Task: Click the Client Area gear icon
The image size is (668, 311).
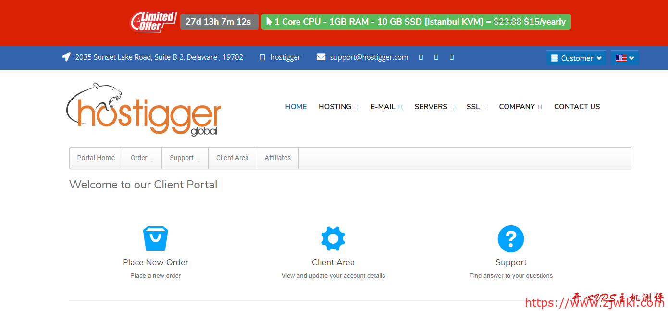Action: tap(333, 238)
